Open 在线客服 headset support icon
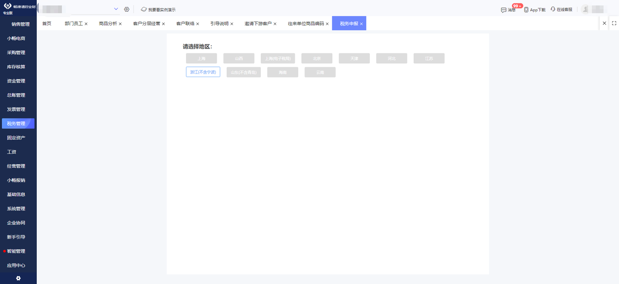Viewport: 619px width, 284px height. coord(553,9)
